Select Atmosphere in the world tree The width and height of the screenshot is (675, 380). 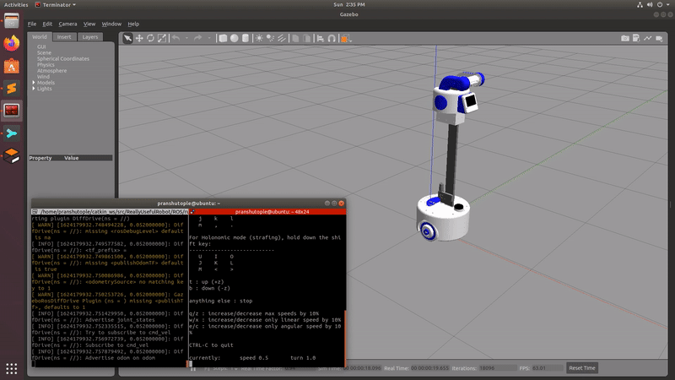[x=51, y=71]
